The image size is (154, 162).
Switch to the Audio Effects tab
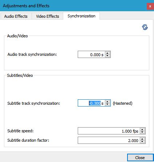(16, 16)
